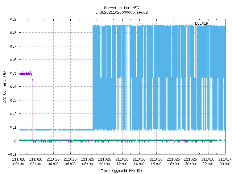Click the '22:00' x-axis tick label
This screenshot has width=232, height=174.
(x=208, y=164)
